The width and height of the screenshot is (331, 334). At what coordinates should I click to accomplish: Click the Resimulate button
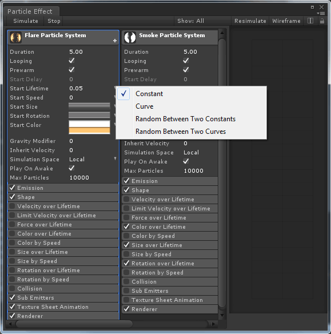(250, 21)
